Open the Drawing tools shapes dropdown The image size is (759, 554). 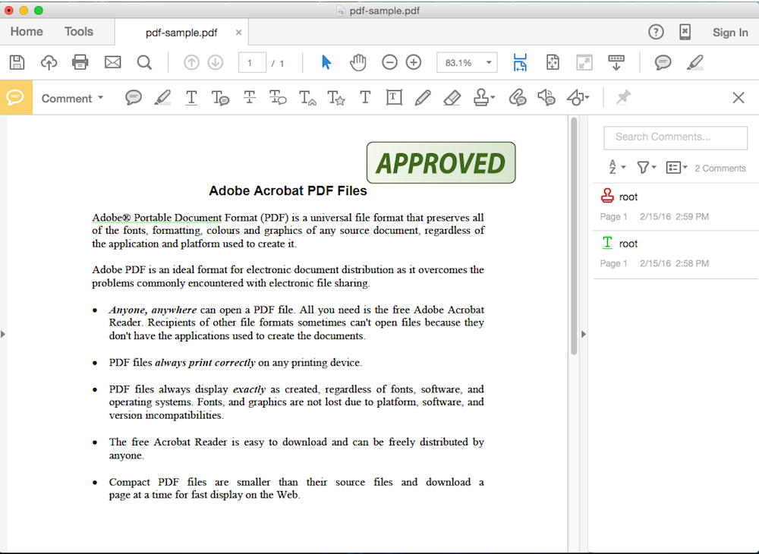point(578,98)
